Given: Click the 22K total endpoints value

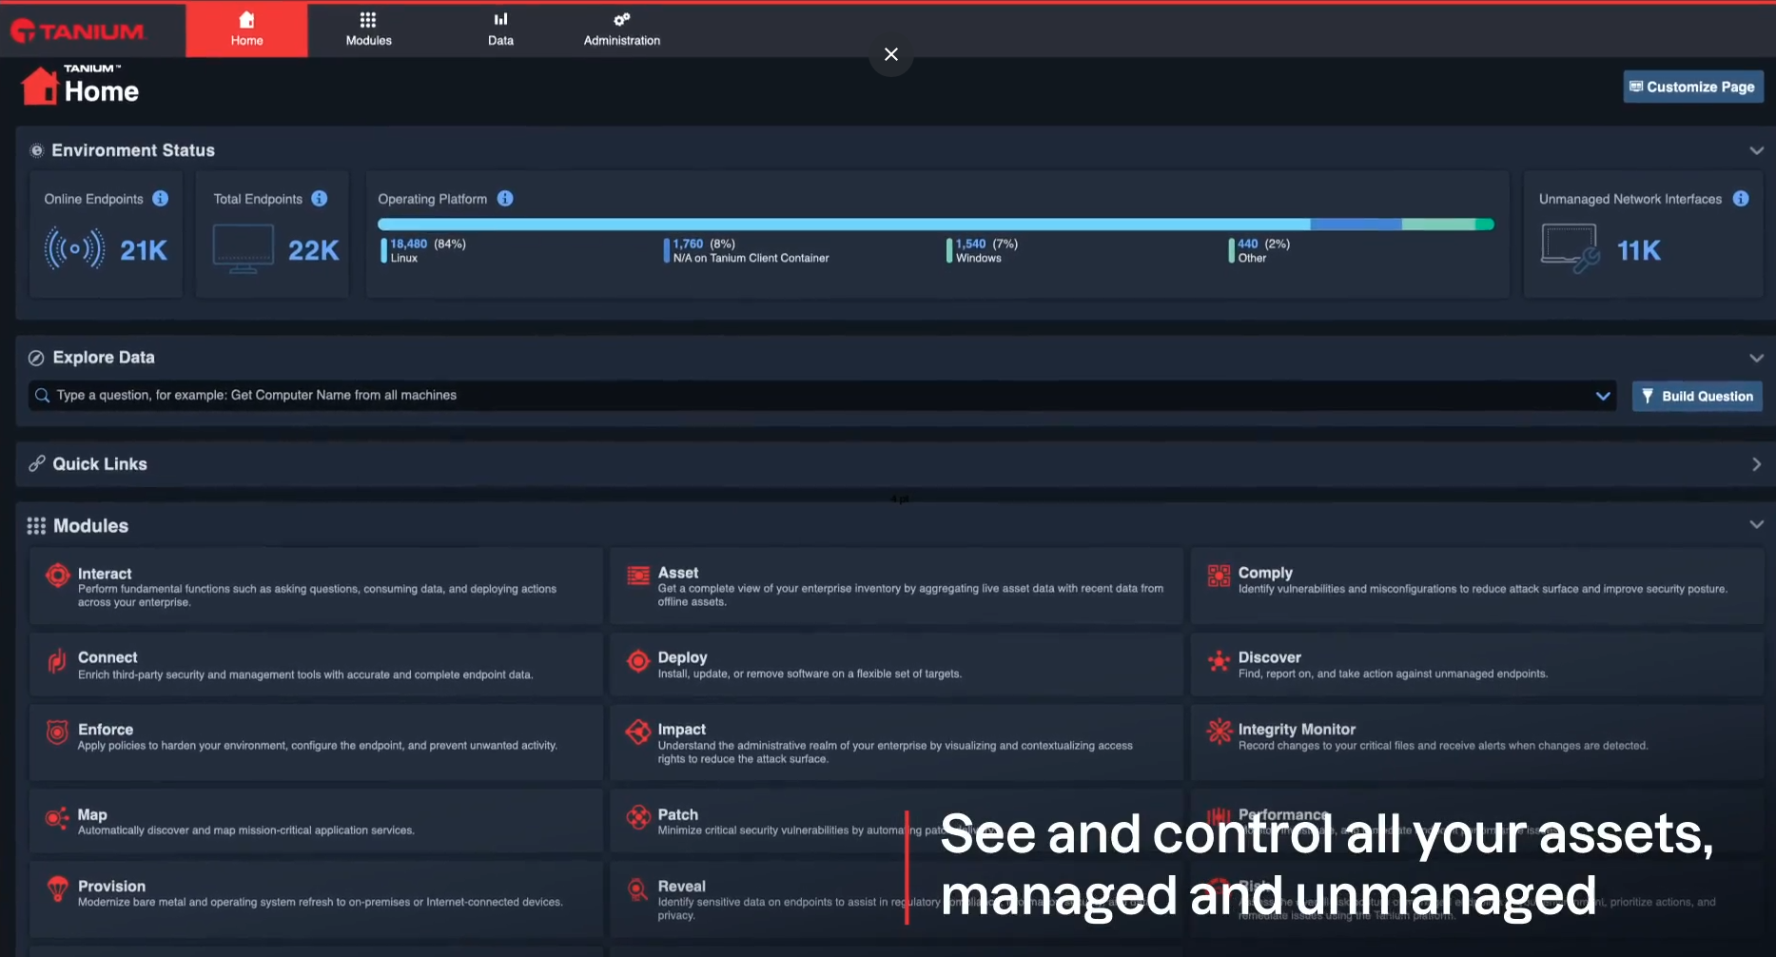Looking at the screenshot, I should 313,250.
